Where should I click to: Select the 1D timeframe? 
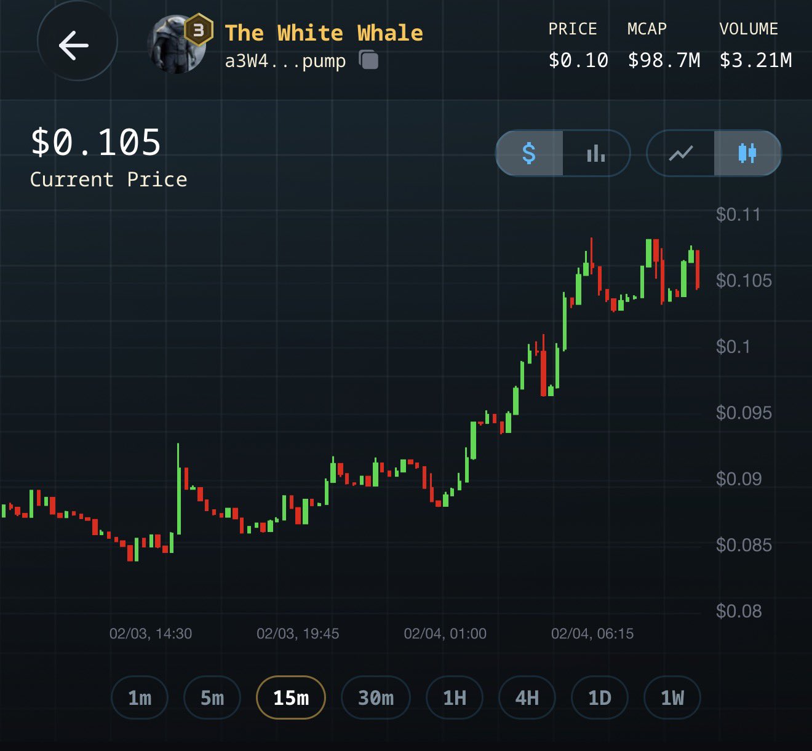point(600,697)
